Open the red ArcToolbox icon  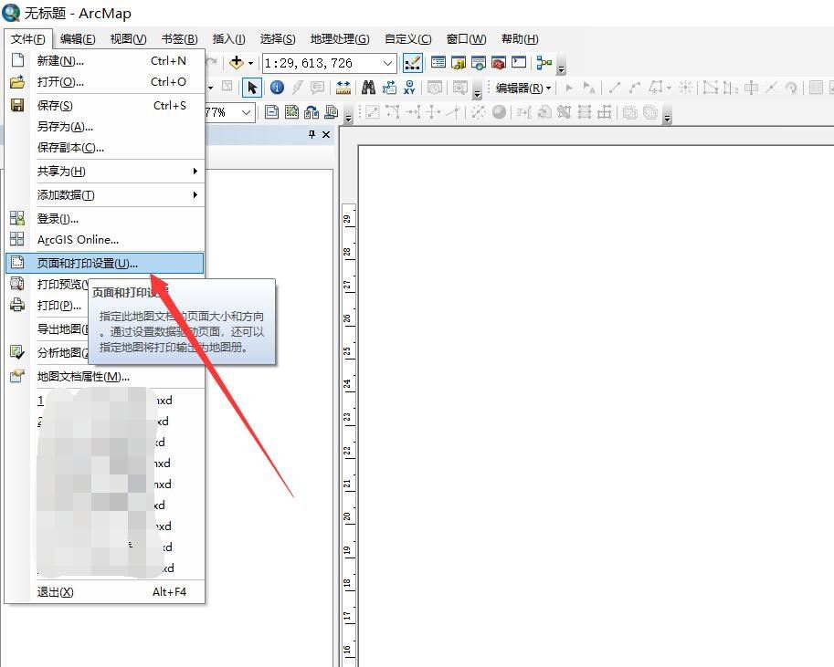point(499,63)
